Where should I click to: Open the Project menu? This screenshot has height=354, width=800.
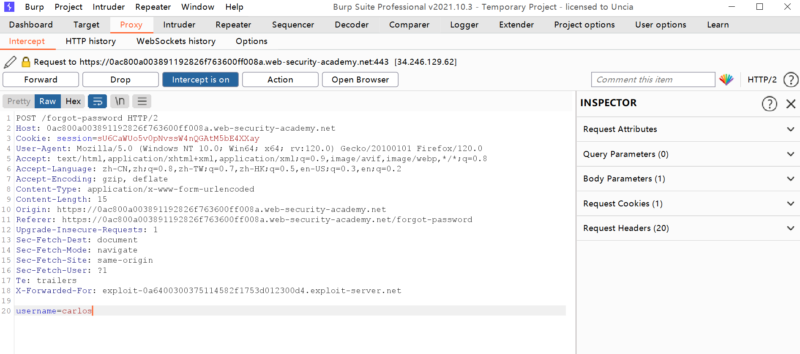tap(68, 7)
